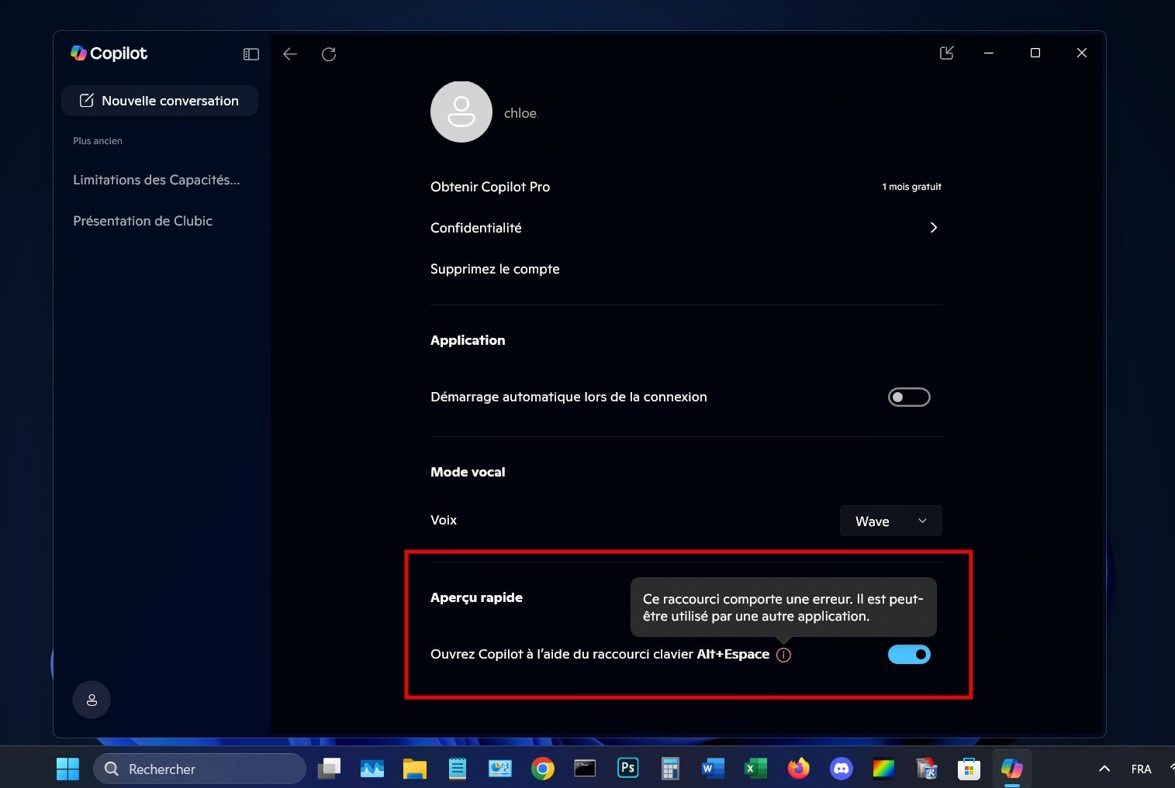Image resolution: width=1175 pixels, height=788 pixels.
Task: Refresh the Copilot settings page
Action: point(329,53)
